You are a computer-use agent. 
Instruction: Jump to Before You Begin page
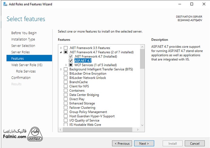[x=24, y=33]
